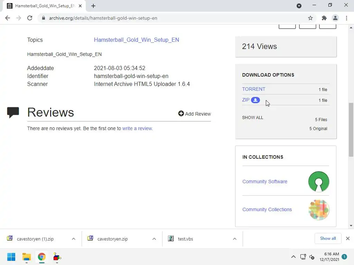Click the Add Review text link
The height and width of the screenshot is (265, 354).
198,114
